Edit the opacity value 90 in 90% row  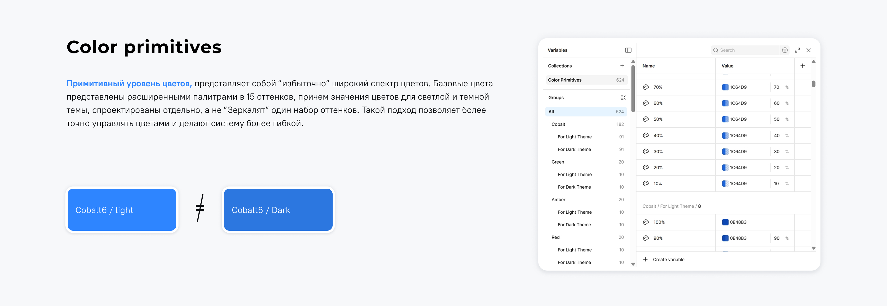[776, 238]
